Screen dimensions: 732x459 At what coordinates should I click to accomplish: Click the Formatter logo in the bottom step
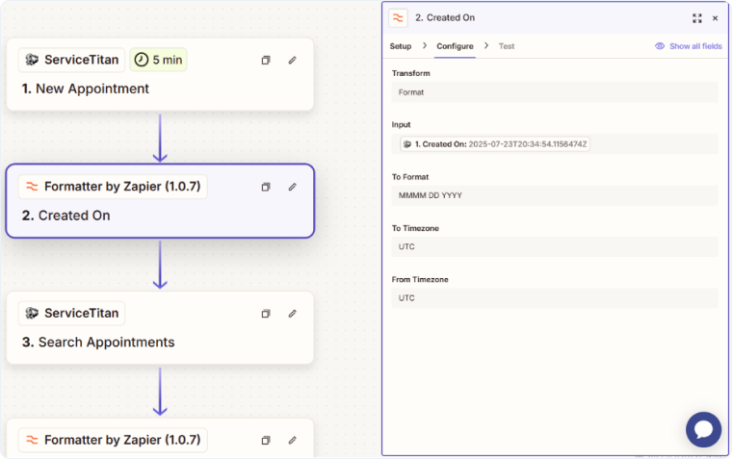pyautogui.click(x=32, y=440)
